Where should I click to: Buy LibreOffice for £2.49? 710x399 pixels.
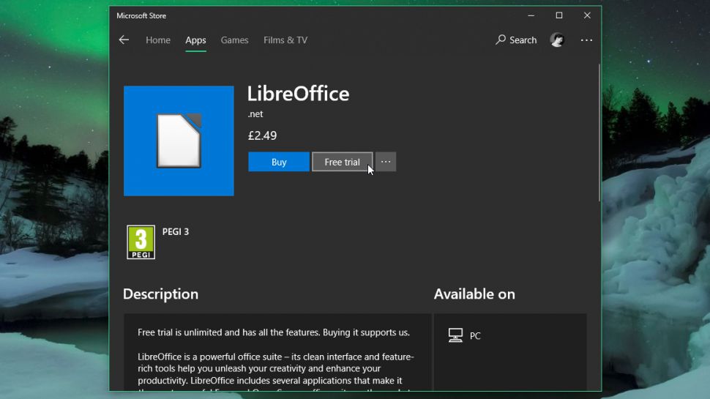(x=279, y=162)
